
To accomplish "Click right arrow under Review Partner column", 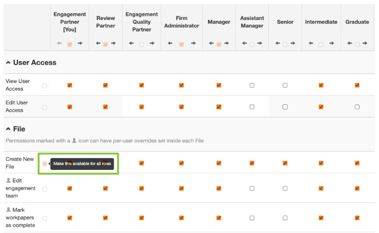I will [x=113, y=43].
